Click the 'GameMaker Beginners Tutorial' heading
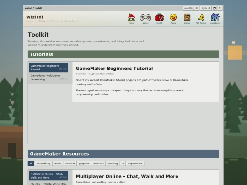The width and height of the screenshot is (247, 185). (x=114, y=69)
